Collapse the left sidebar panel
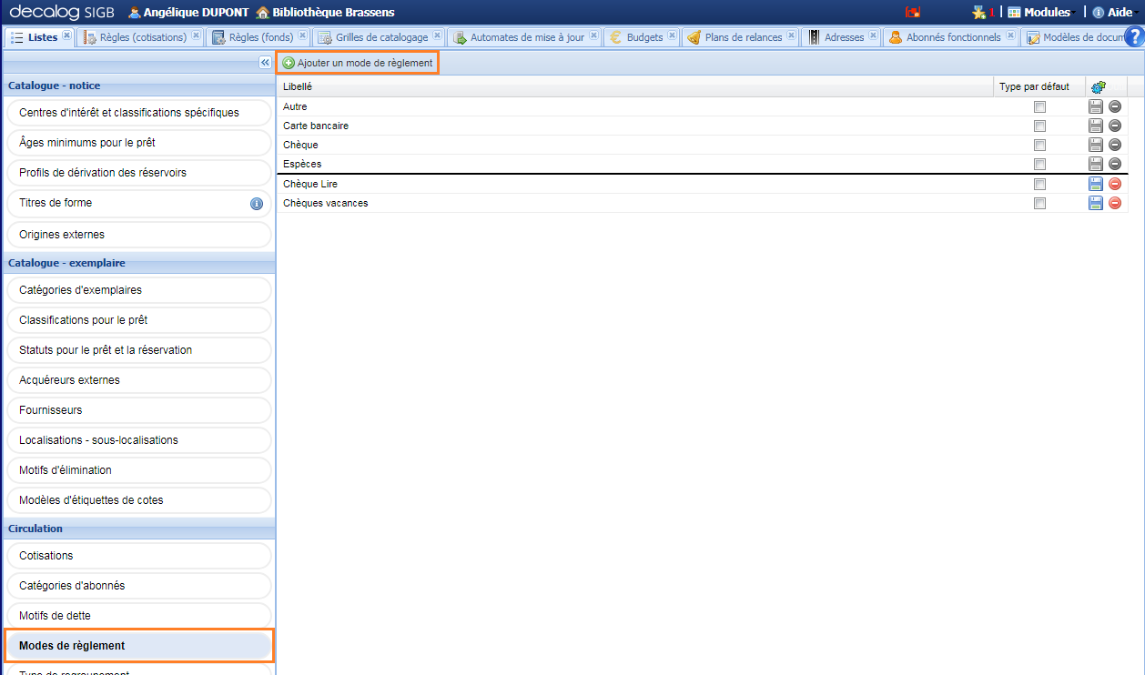The image size is (1145, 675). [264, 62]
